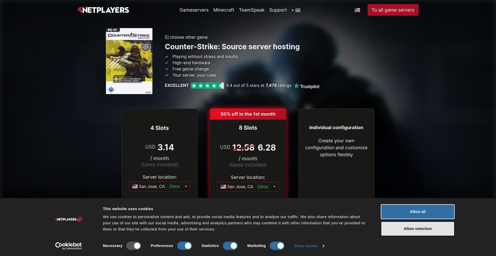
Task: Click Allow selection button
Action: tap(417, 228)
